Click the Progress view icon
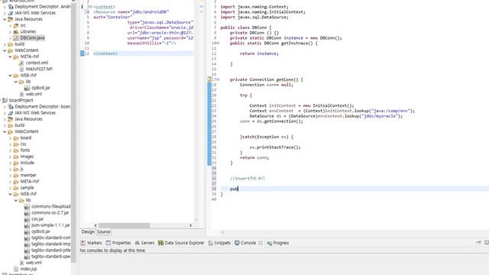489x275 pixels. pos(269,243)
